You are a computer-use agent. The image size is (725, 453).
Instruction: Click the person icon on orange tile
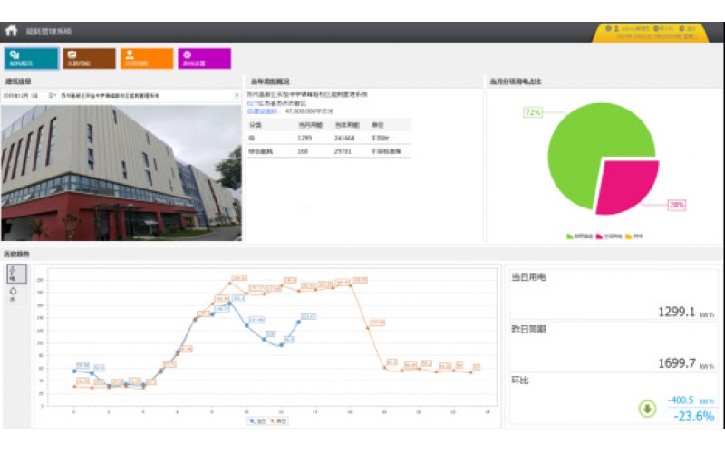coord(130,54)
